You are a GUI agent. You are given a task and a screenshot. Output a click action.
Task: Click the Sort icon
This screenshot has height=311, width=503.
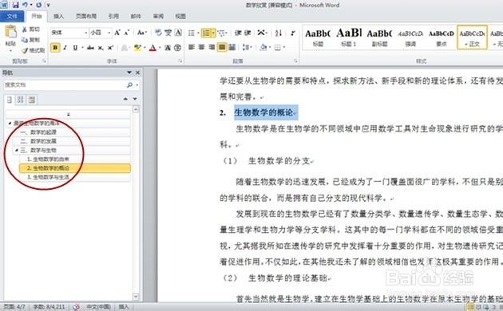[278, 33]
